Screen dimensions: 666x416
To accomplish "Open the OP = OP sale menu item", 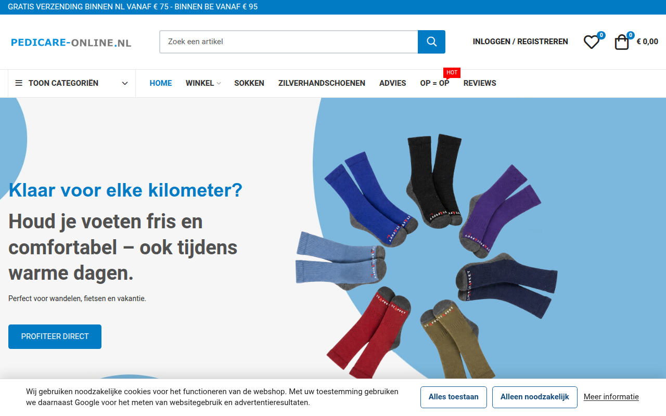I will 434,83.
